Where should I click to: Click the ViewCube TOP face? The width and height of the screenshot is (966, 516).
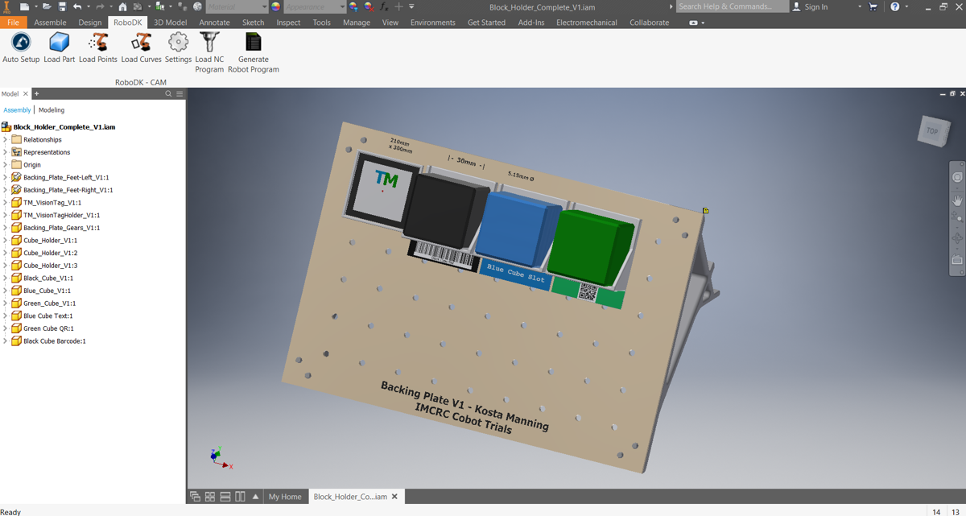pyautogui.click(x=932, y=131)
